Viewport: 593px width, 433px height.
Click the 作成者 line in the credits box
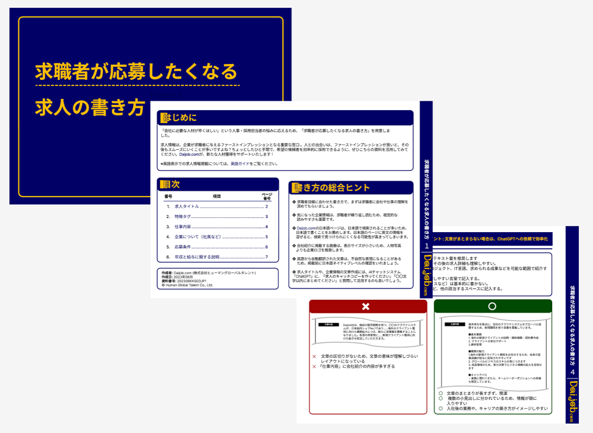click(x=209, y=273)
